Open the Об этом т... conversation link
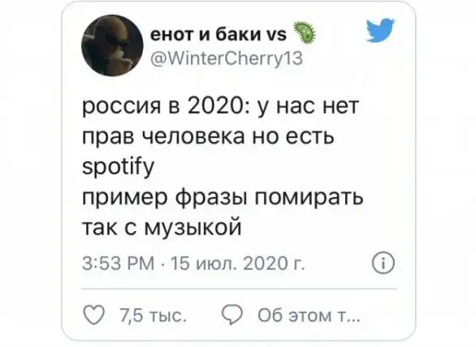The image size is (476, 347). [309, 315]
